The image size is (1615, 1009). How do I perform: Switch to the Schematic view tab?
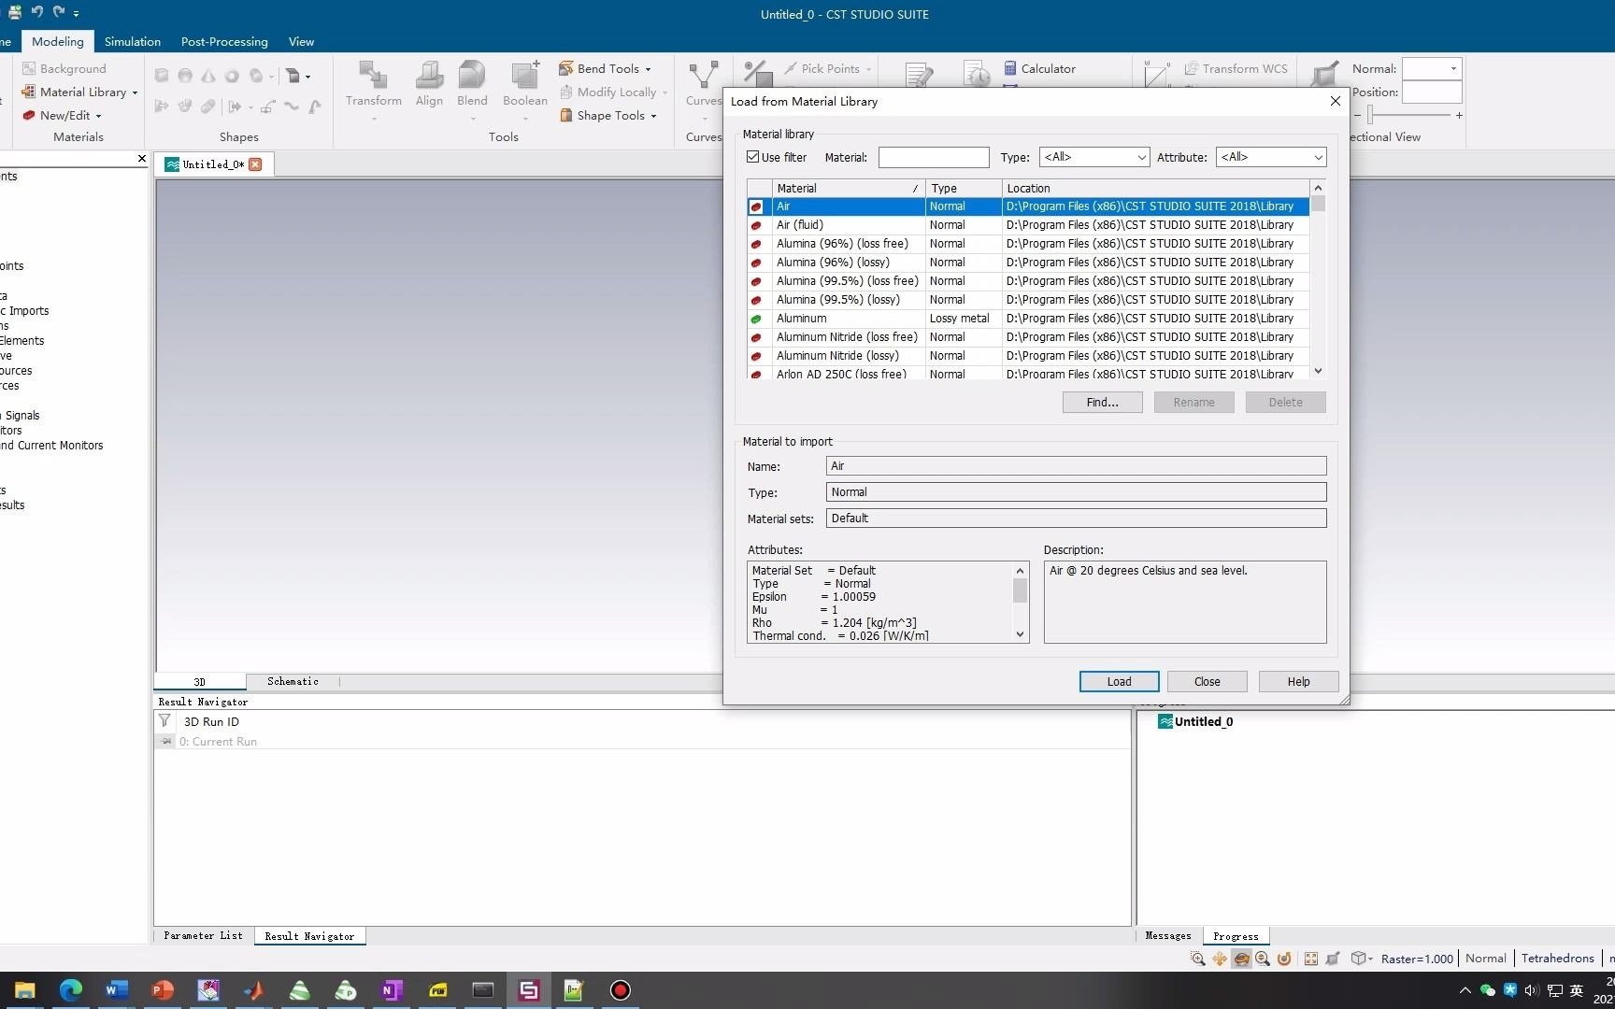[293, 681]
